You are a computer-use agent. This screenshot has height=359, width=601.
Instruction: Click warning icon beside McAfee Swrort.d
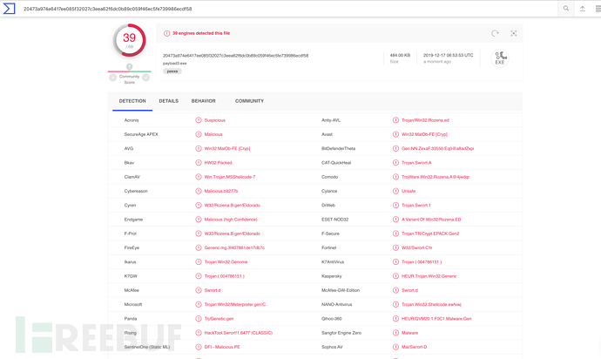[x=199, y=290]
